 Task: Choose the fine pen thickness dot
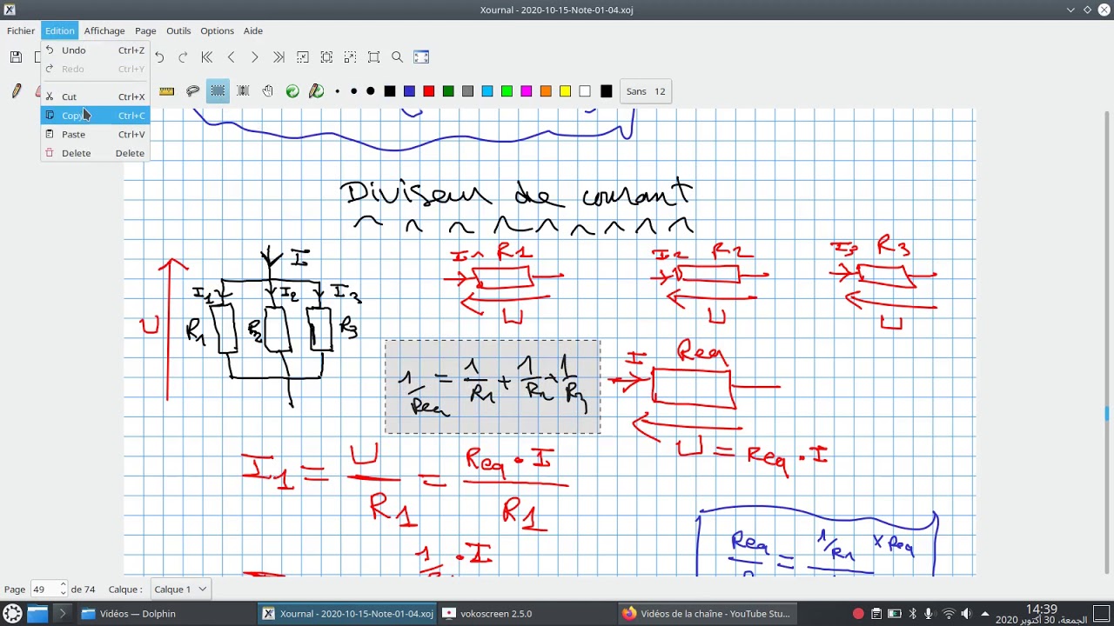coord(338,91)
